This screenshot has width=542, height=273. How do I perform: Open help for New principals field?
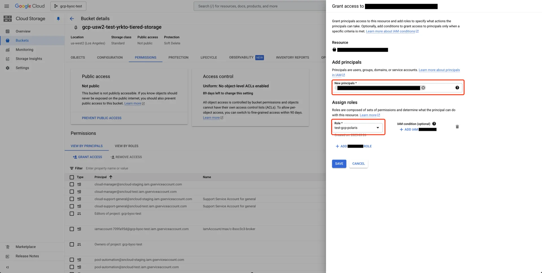pos(457,88)
